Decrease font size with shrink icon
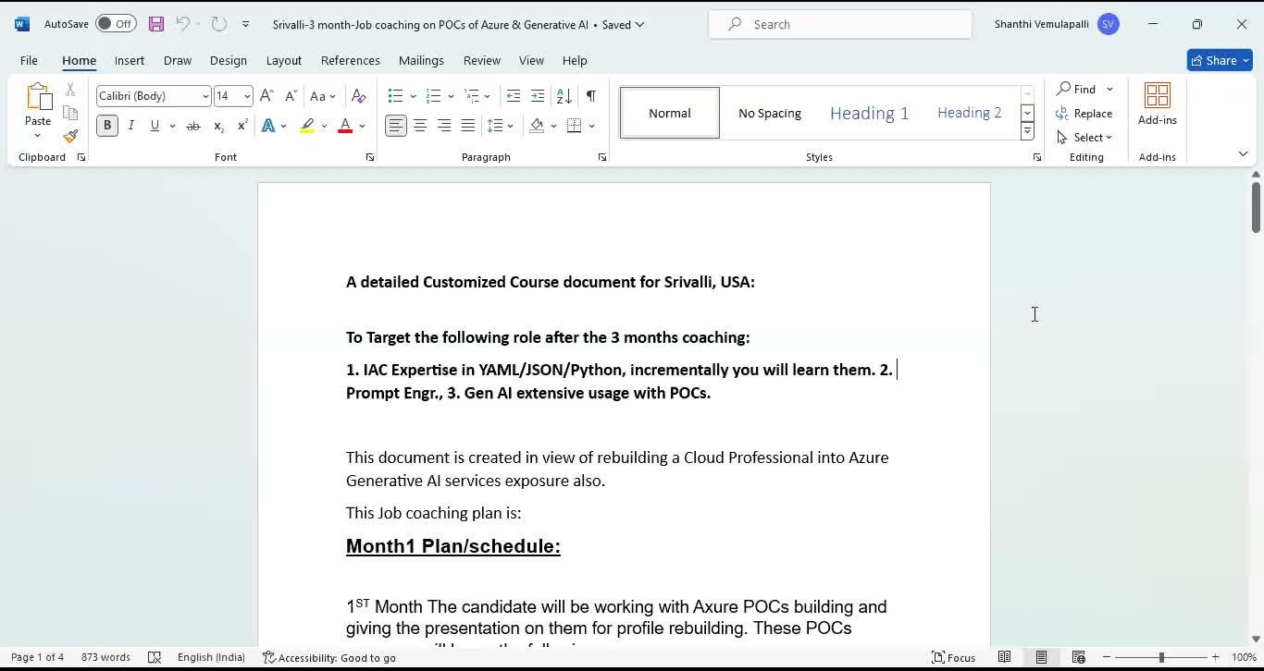 click(291, 96)
